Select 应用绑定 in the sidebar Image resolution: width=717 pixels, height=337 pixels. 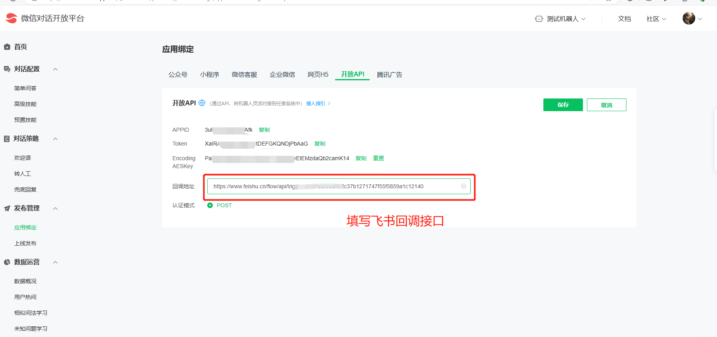pyautogui.click(x=25, y=227)
